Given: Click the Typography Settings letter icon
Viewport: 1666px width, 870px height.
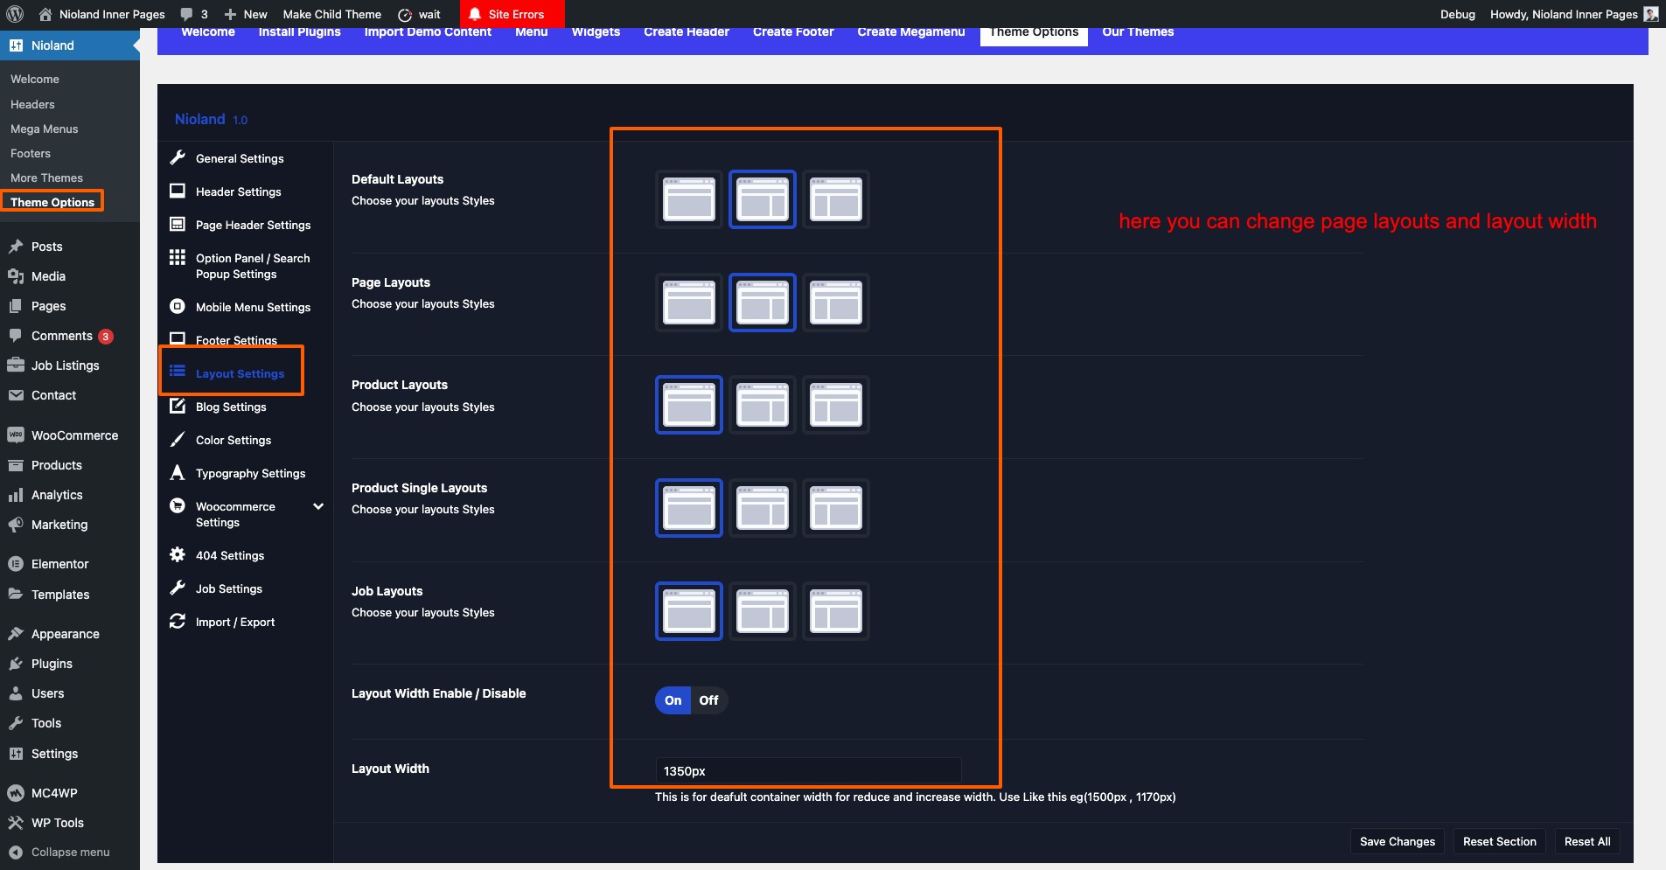Looking at the screenshot, I should [178, 473].
